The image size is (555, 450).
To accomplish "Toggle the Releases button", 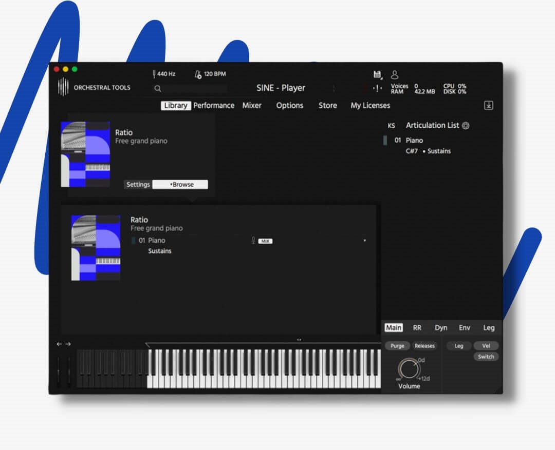I will [424, 346].
